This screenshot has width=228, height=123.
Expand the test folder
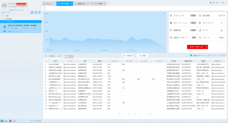[x=1, y=16]
